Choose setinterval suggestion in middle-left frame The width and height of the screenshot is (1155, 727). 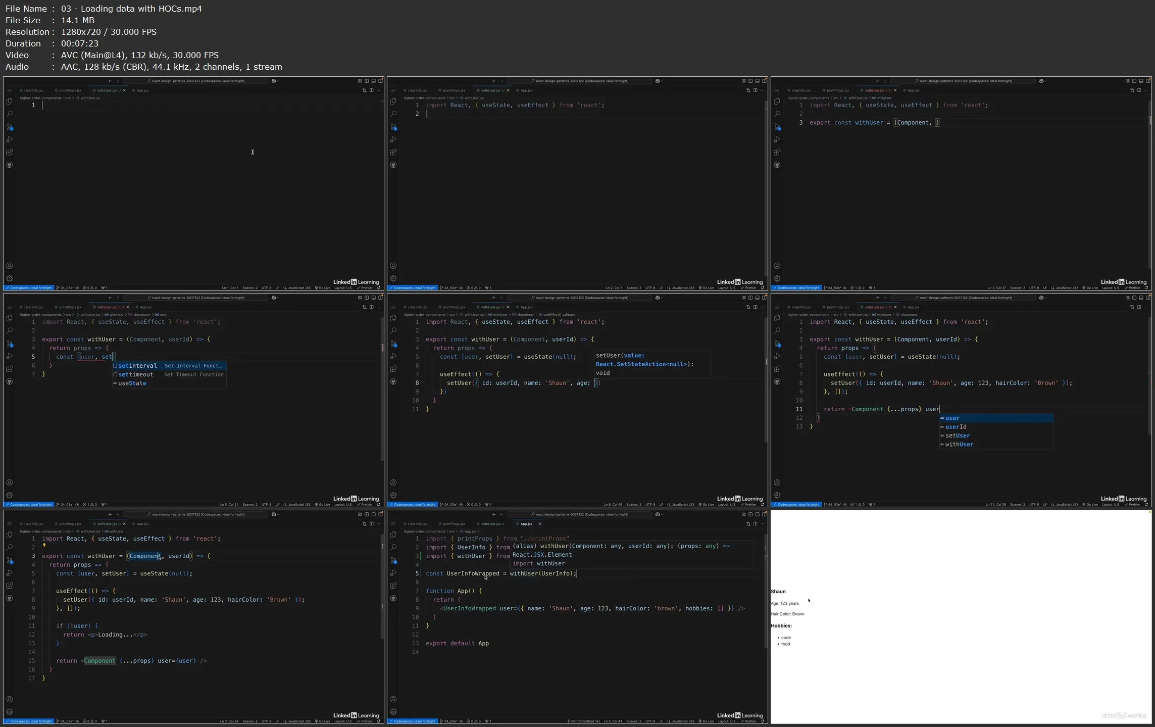(169, 366)
